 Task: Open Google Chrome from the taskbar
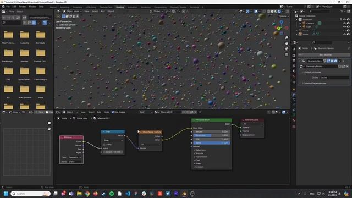click(87, 194)
